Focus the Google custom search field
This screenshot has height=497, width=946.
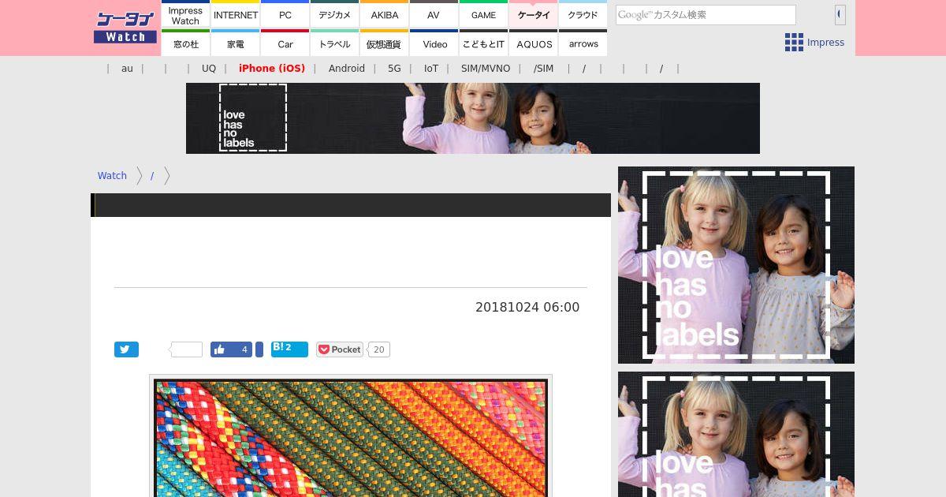[x=706, y=15]
